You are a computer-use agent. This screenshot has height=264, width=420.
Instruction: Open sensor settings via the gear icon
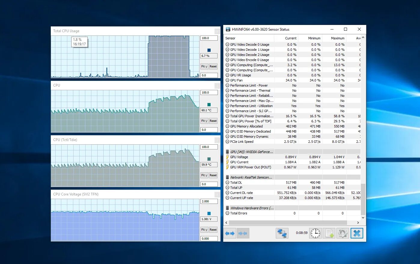point(342,233)
